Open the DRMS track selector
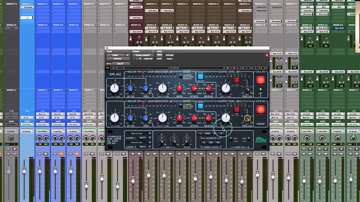 point(115,55)
